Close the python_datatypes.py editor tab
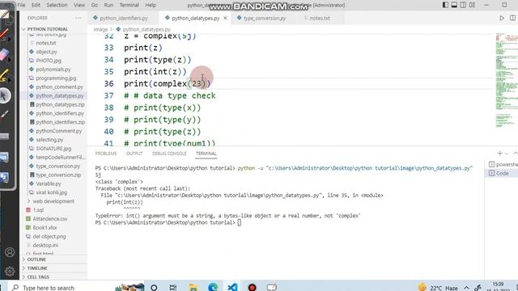This screenshot has height=291, width=518. pos(225,18)
